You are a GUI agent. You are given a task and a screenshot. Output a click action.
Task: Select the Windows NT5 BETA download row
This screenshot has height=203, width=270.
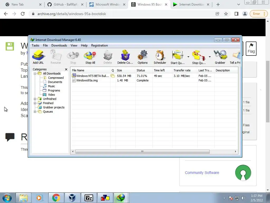click(x=154, y=76)
